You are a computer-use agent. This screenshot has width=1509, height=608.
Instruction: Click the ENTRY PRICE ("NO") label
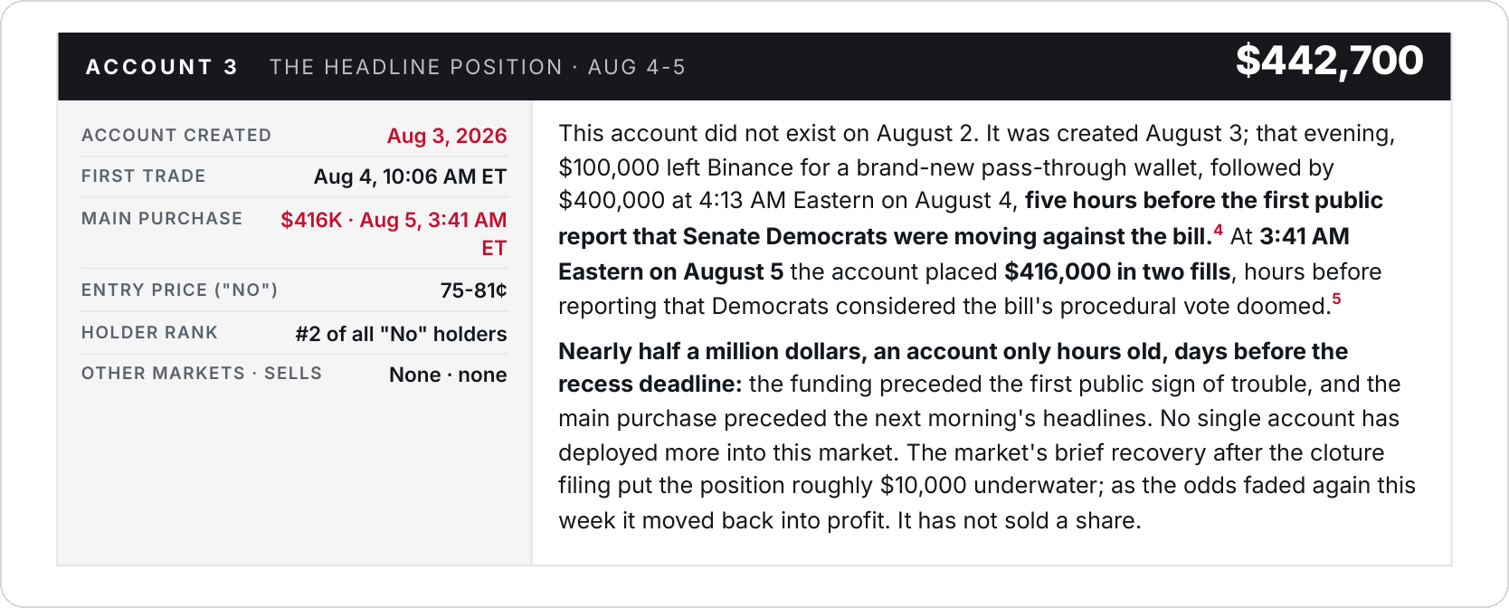[179, 290]
